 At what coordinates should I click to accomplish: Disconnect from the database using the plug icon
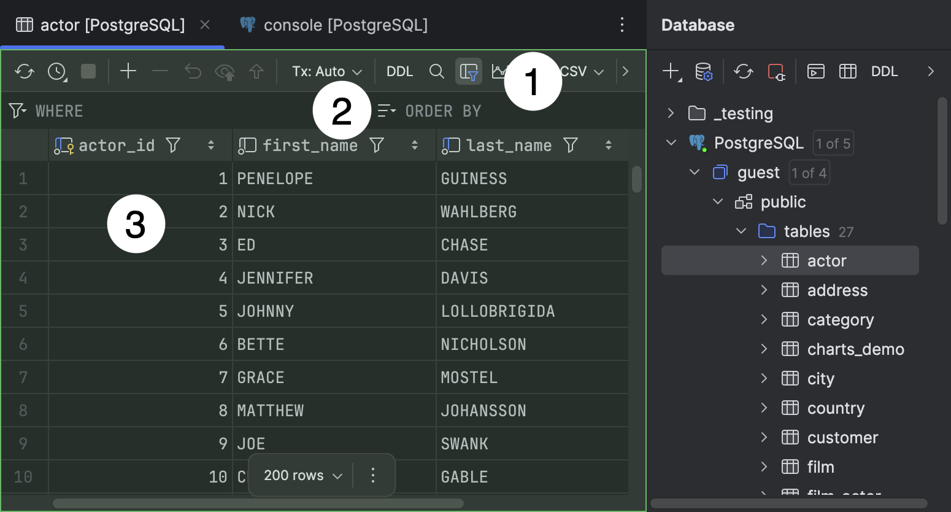click(777, 71)
